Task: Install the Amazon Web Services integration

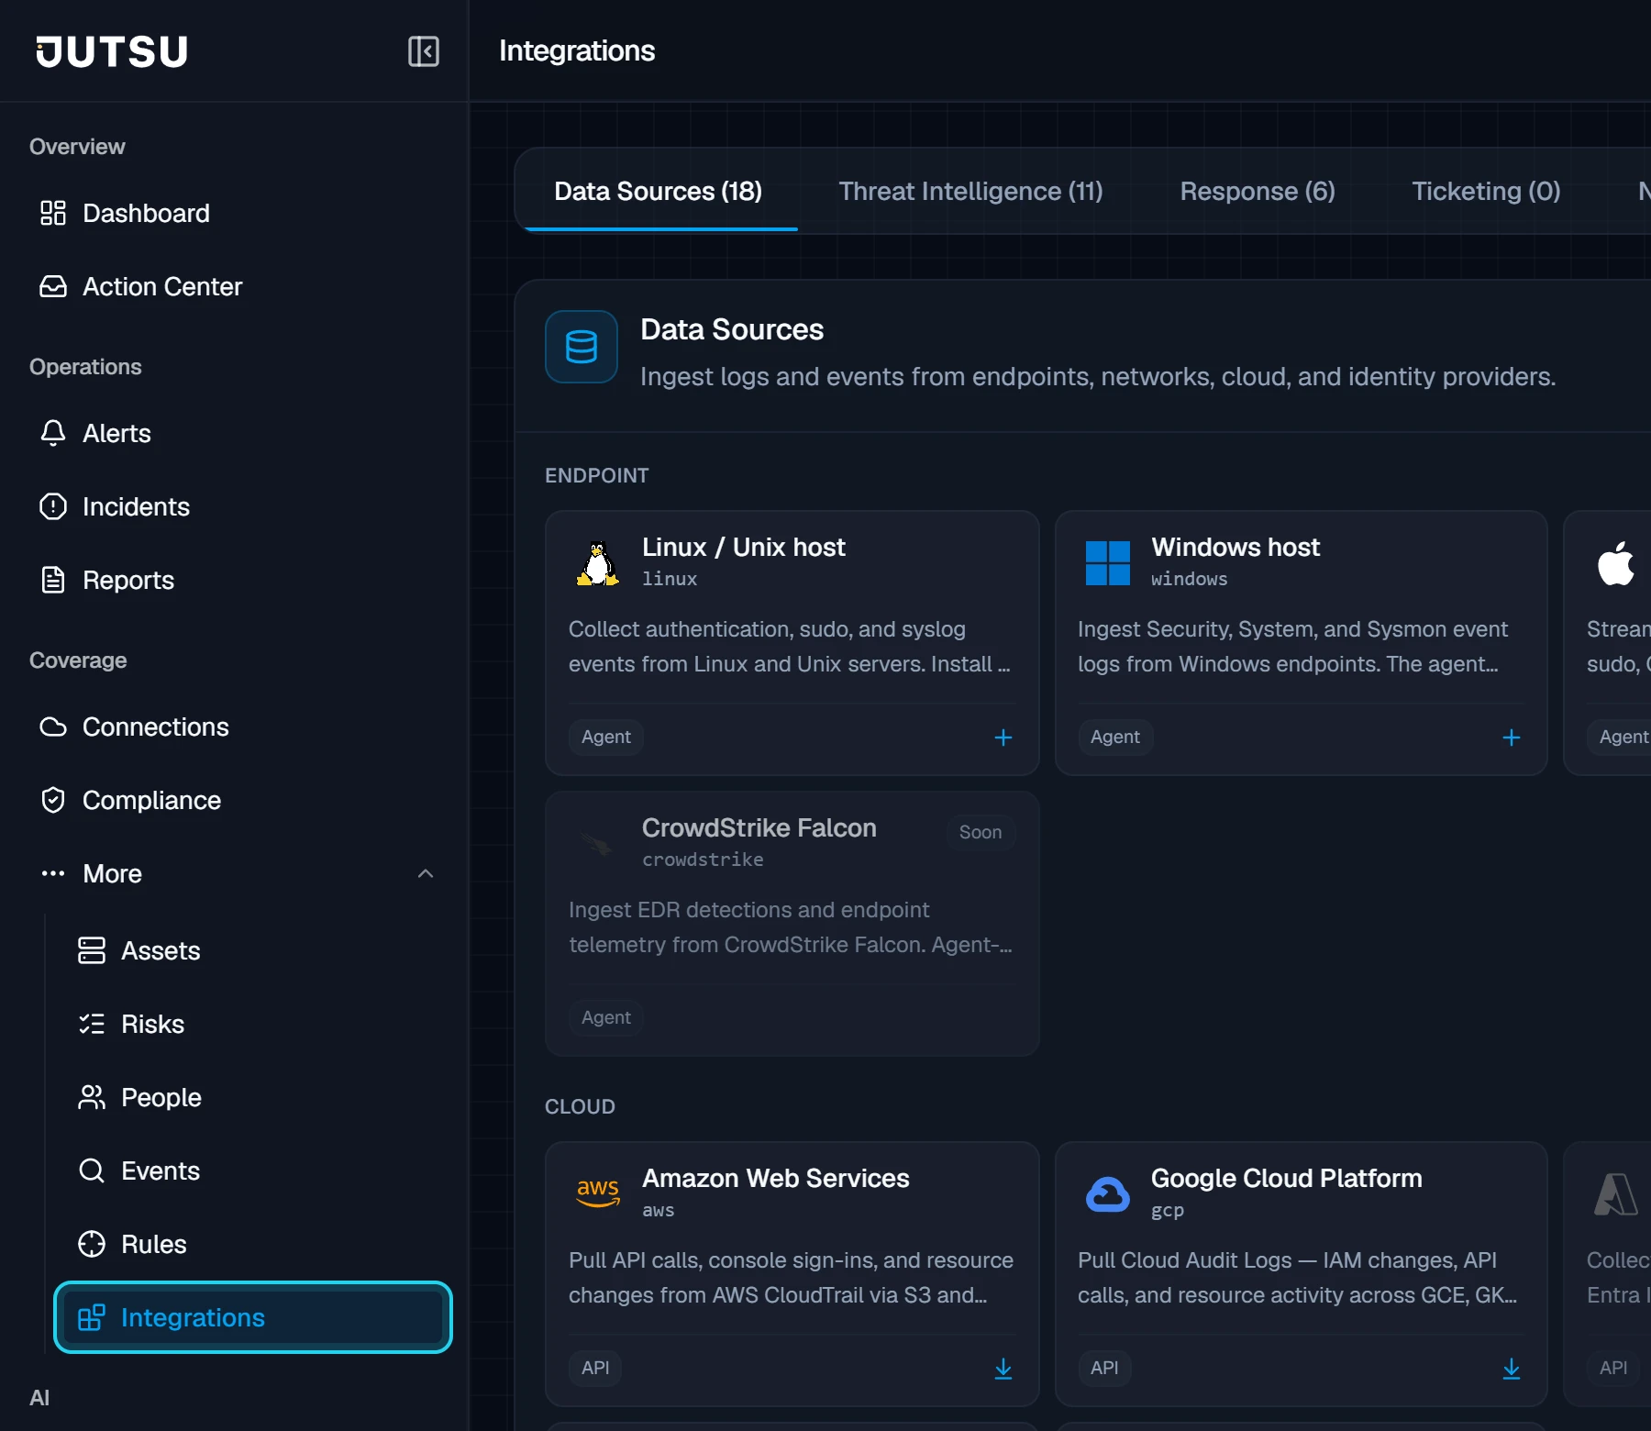Action: tap(1003, 1369)
